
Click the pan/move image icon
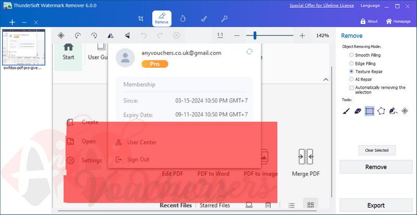61,35
